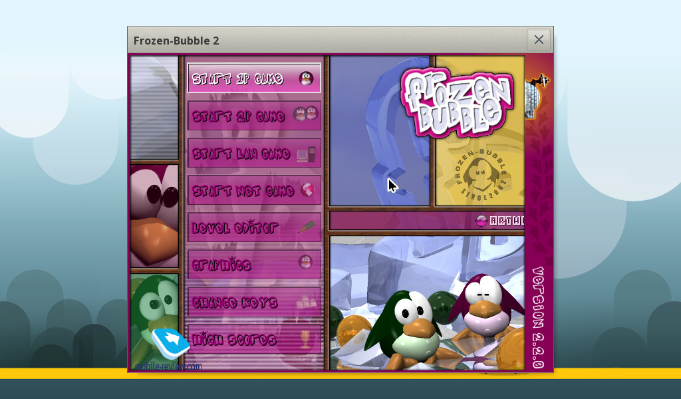
Task: Click the blocks icon on Change Keys
Action: coord(307,302)
